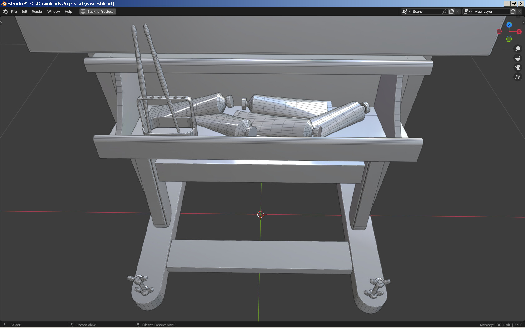The image size is (525, 328).
Task: Delete the scene with the X icon
Action: click(458, 12)
